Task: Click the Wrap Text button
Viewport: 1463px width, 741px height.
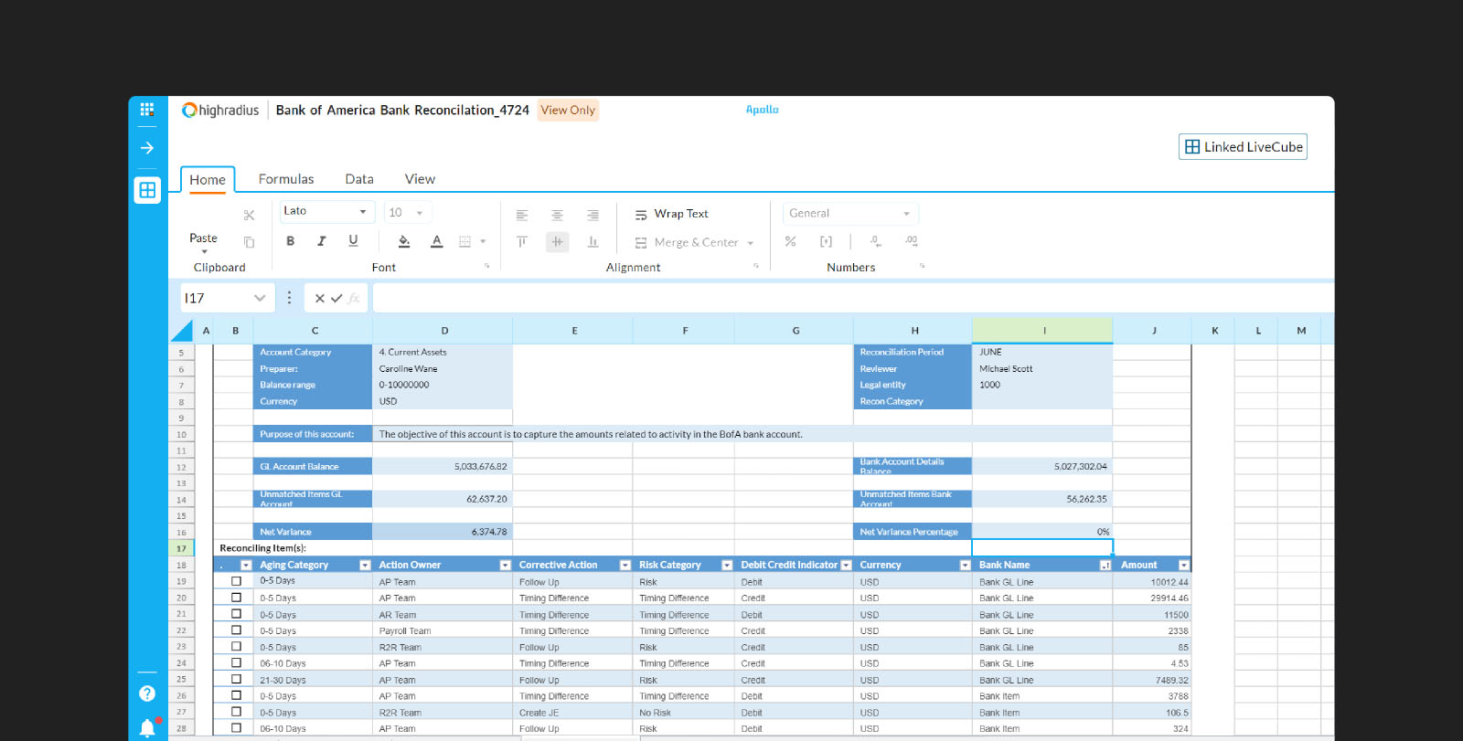Action: (x=672, y=214)
